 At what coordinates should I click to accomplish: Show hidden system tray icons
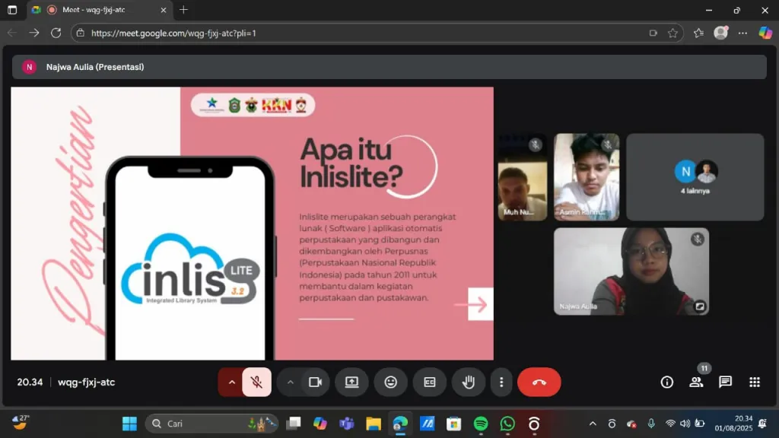pos(593,424)
